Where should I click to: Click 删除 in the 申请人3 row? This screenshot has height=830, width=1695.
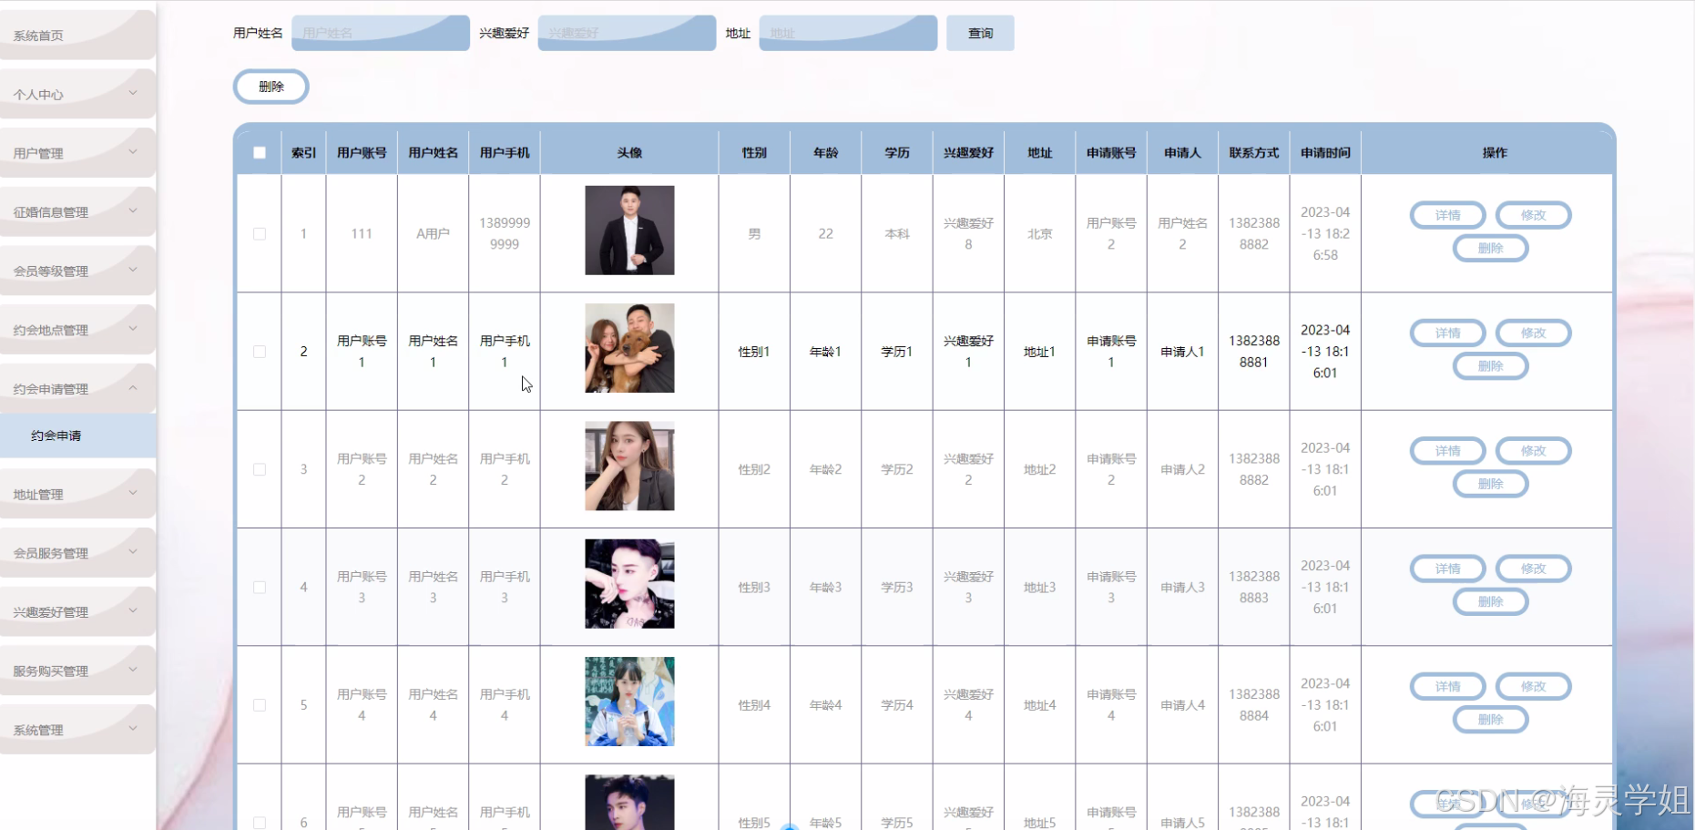(1490, 601)
